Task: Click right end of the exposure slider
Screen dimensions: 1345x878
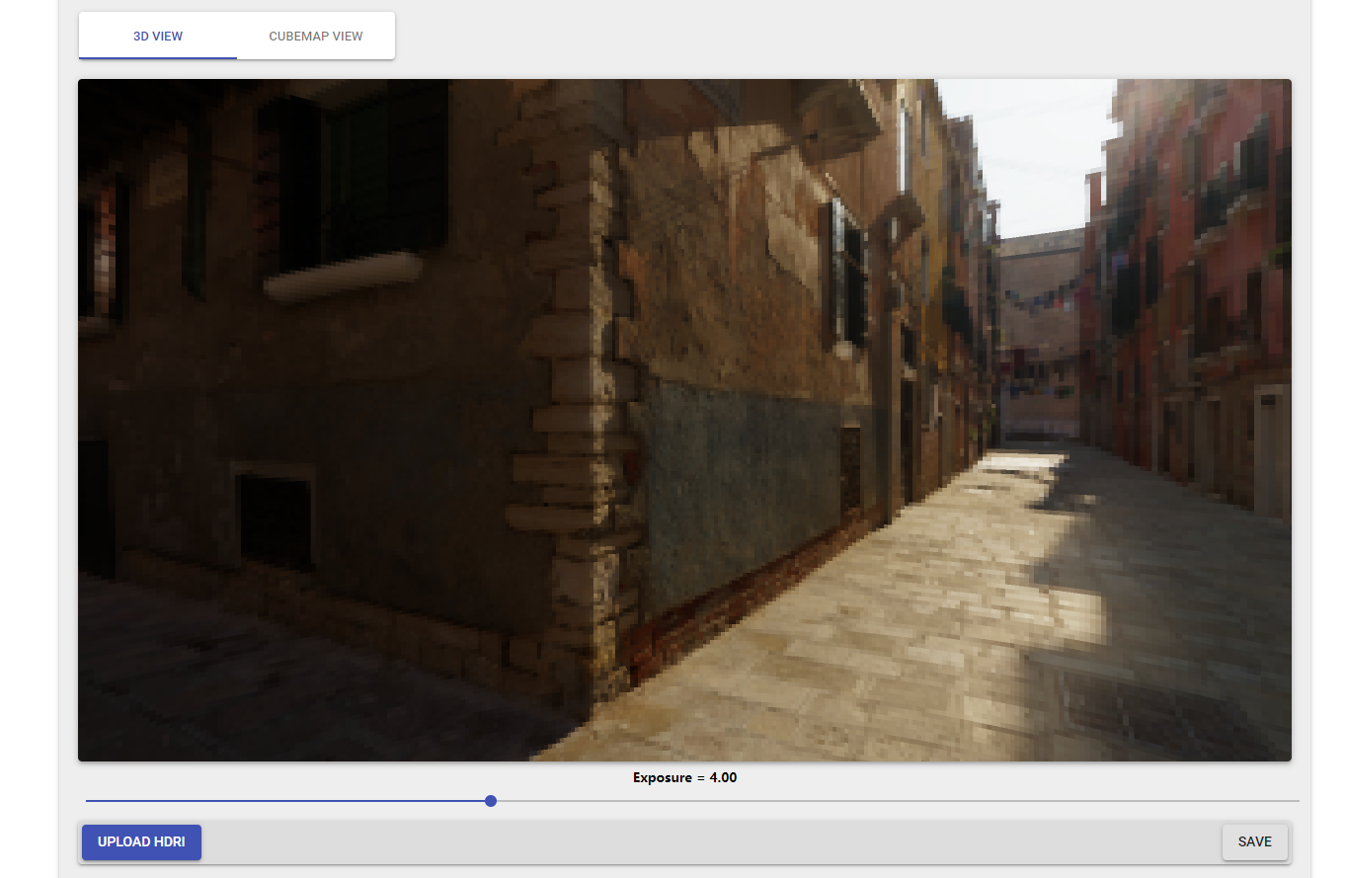Action: tap(1294, 801)
